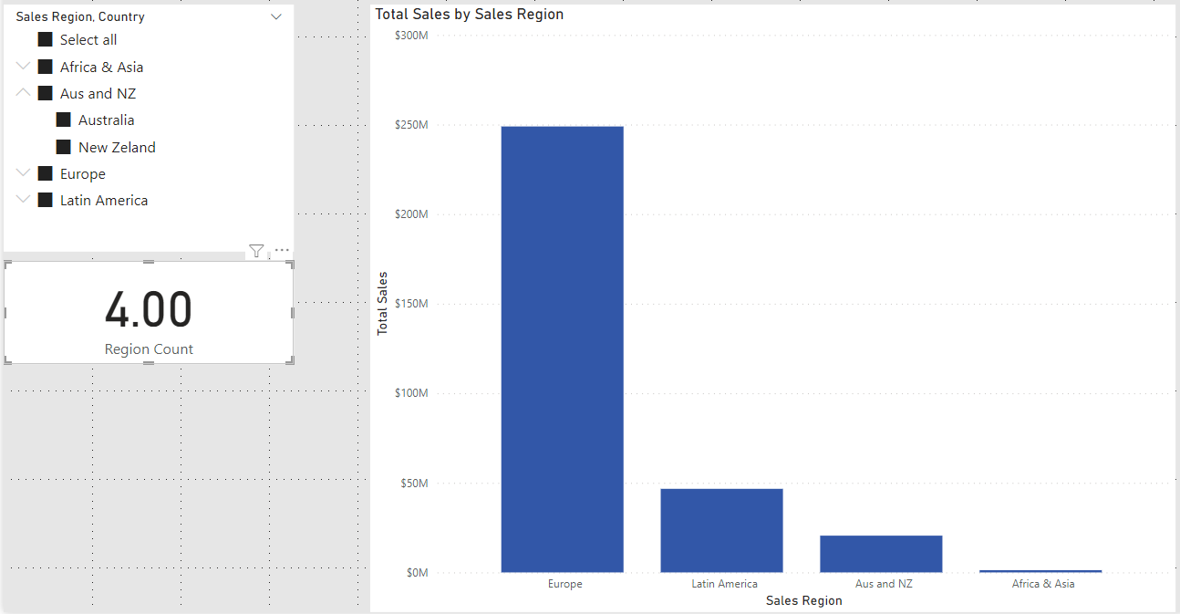The width and height of the screenshot is (1180, 614).
Task: Click the Total Sales y-axis title
Action: 382,303
